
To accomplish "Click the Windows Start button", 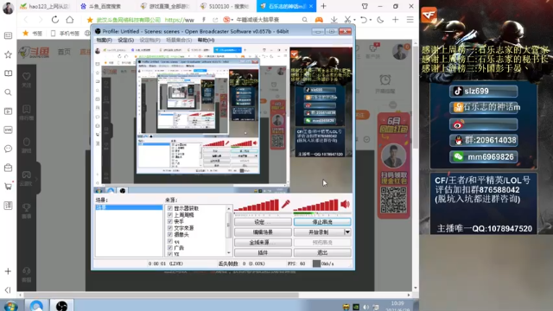I will click(11, 305).
